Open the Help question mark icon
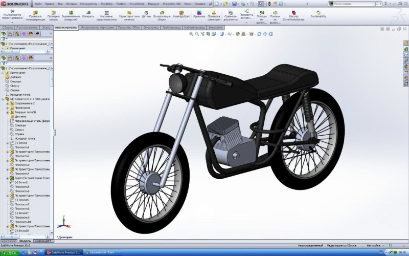Image resolution: width=409 pixels, height=256 pixels. tap(386, 4)
